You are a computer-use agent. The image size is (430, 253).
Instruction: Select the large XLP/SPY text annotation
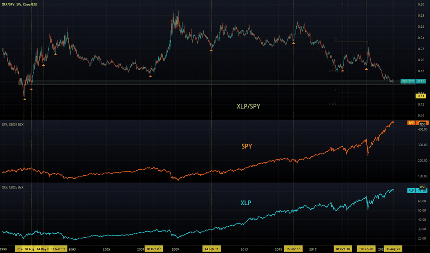point(249,106)
